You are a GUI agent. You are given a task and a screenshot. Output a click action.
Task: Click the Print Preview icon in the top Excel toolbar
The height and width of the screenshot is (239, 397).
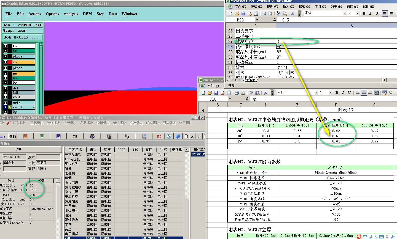coord(270,13)
